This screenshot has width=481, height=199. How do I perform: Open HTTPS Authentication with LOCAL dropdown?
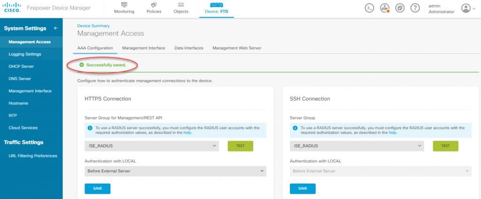click(176, 171)
